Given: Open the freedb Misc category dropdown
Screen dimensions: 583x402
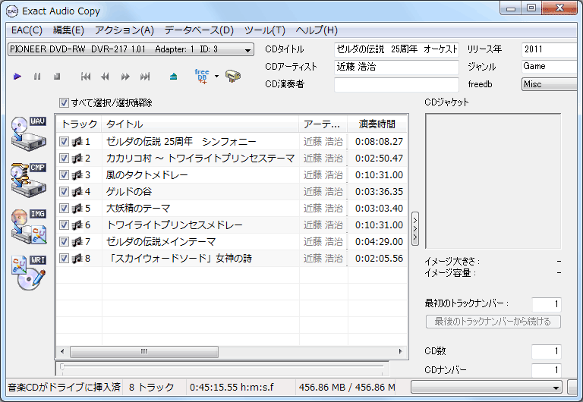Looking at the screenshot, I should pos(550,84).
